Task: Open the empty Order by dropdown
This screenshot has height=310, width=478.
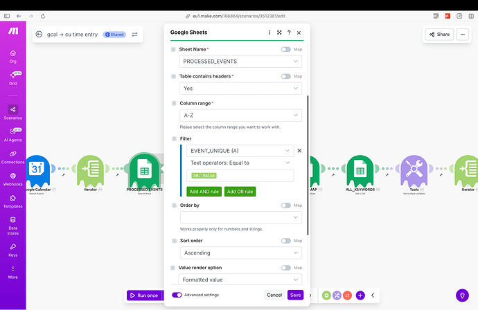Action: click(x=241, y=217)
